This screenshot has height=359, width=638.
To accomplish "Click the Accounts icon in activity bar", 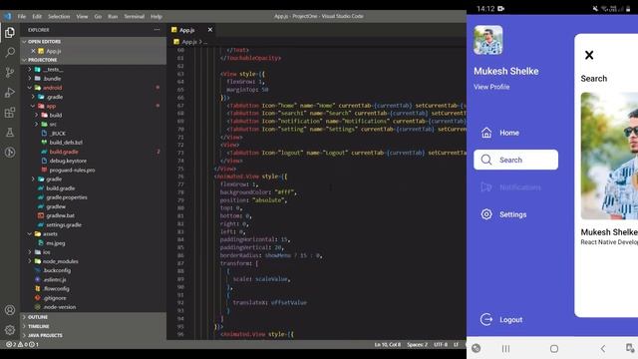I will tap(10, 310).
